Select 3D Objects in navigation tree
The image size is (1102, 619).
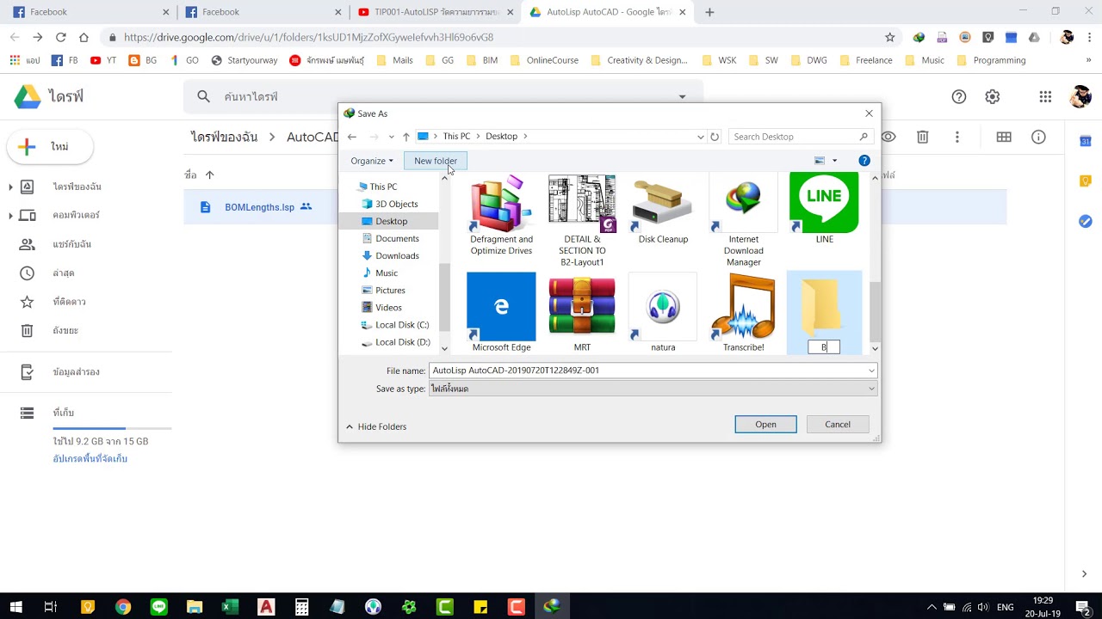396,204
